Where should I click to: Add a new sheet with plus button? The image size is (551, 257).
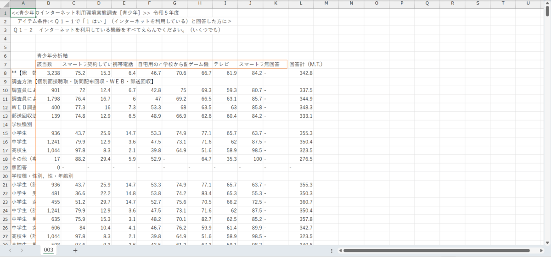[x=75, y=250]
